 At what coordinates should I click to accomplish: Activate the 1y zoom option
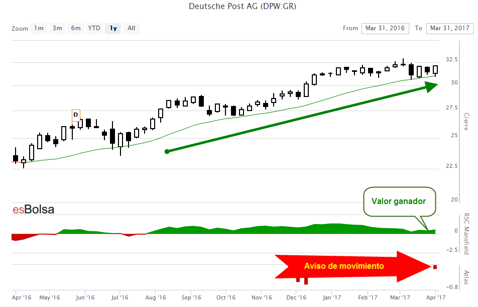click(x=113, y=28)
